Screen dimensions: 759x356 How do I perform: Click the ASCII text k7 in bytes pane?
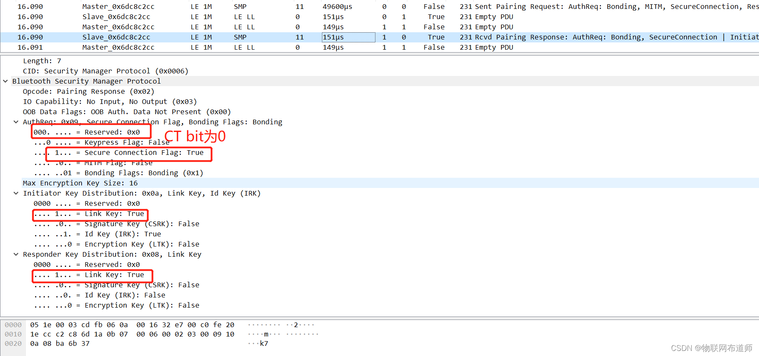click(264, 343)
